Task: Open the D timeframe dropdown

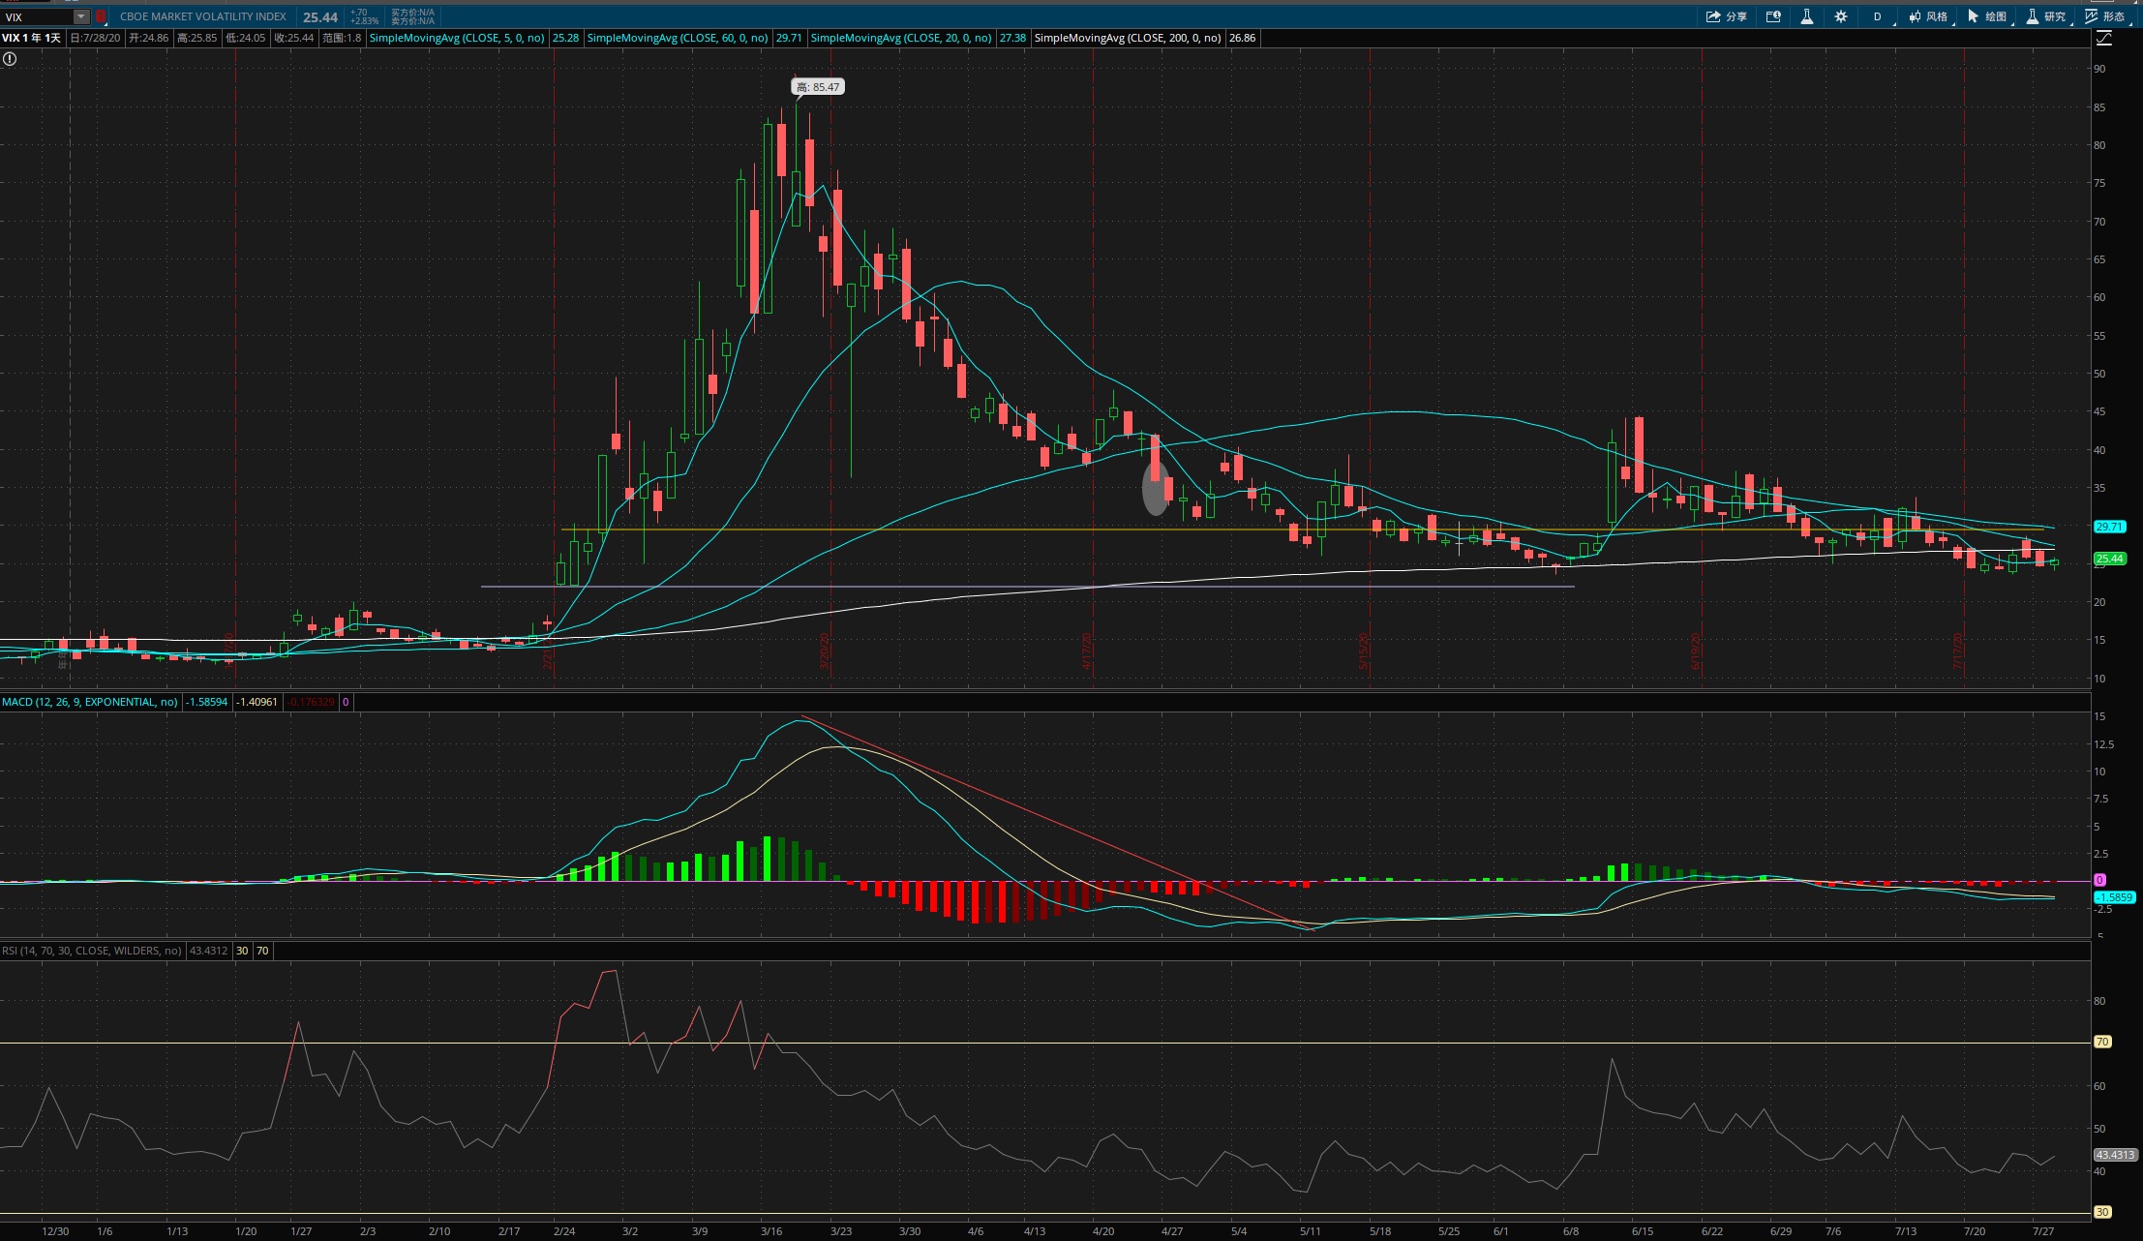Action: pos(1880,16)
